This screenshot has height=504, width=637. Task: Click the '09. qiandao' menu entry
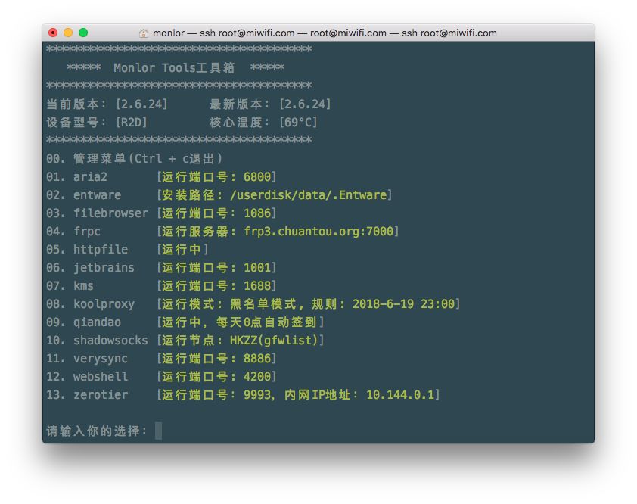[x=83, y=322]
